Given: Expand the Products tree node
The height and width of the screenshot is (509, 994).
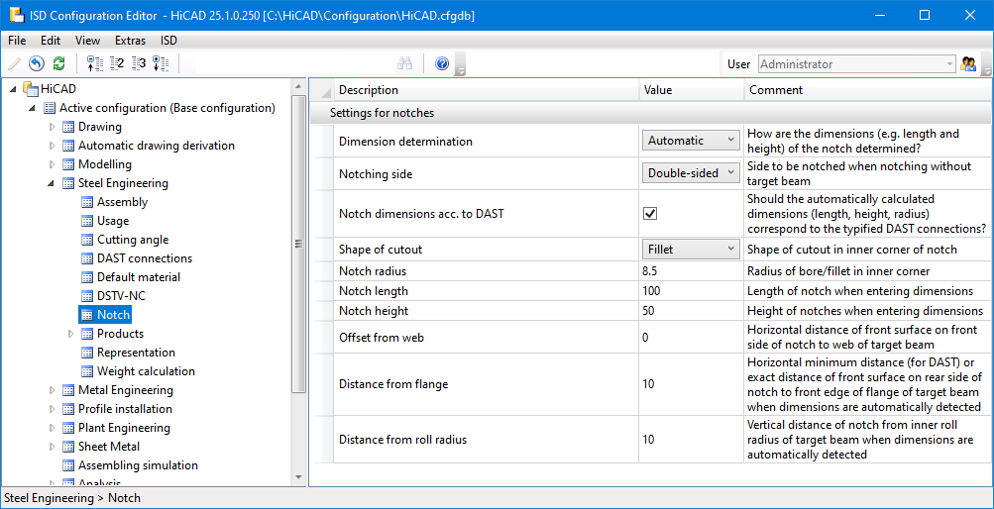Looking at the screenshot, I should pyautogui.click(x=71, y=334).
